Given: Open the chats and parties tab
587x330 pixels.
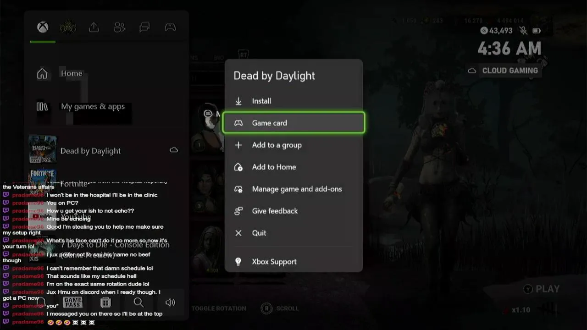Looking at the screenshot, I should pyautogui.click(x=144, y=27).
